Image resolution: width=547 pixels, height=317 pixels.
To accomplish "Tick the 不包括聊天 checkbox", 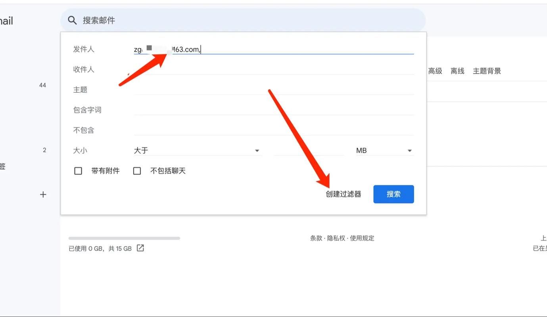I will 137,171.
